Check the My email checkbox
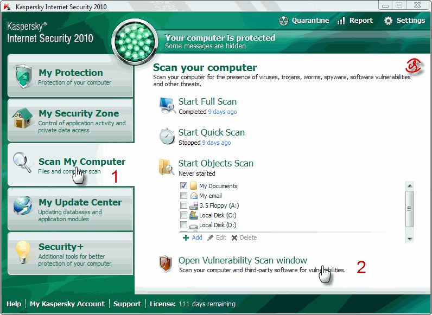 [183, 196]
